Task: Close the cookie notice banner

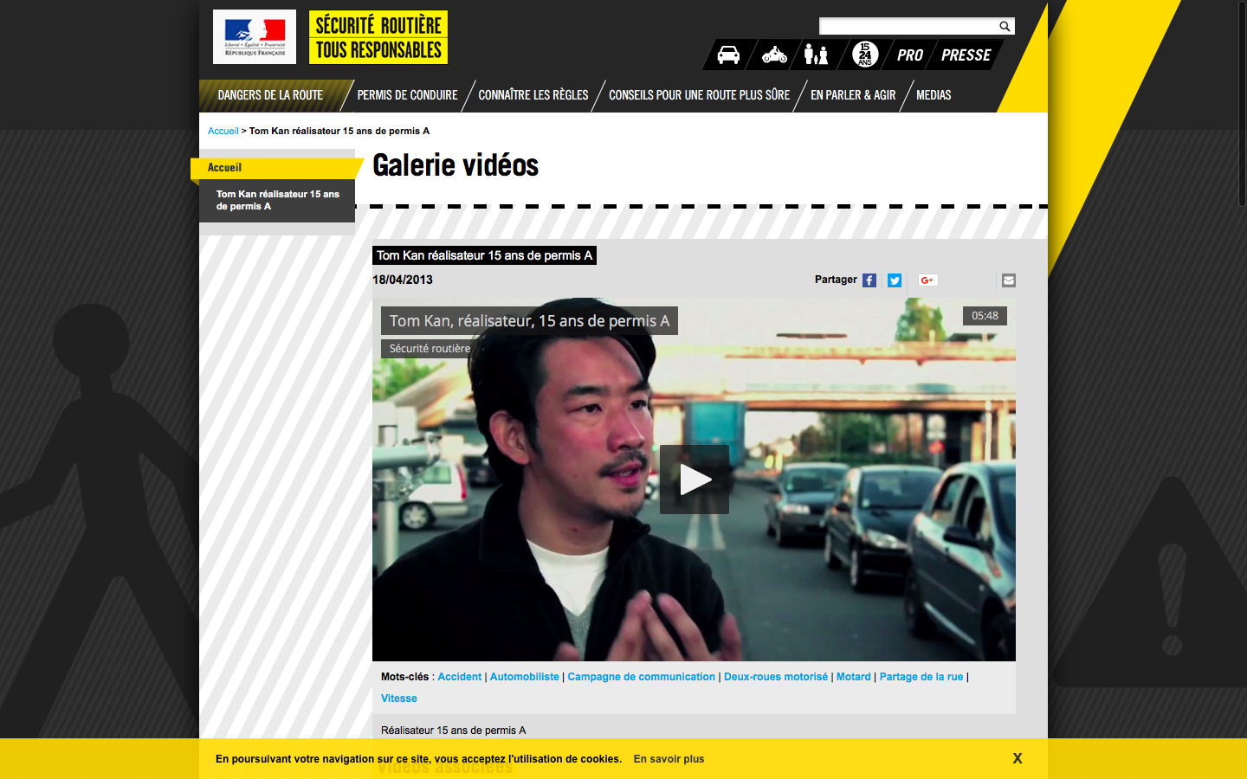Action: 1018,758
